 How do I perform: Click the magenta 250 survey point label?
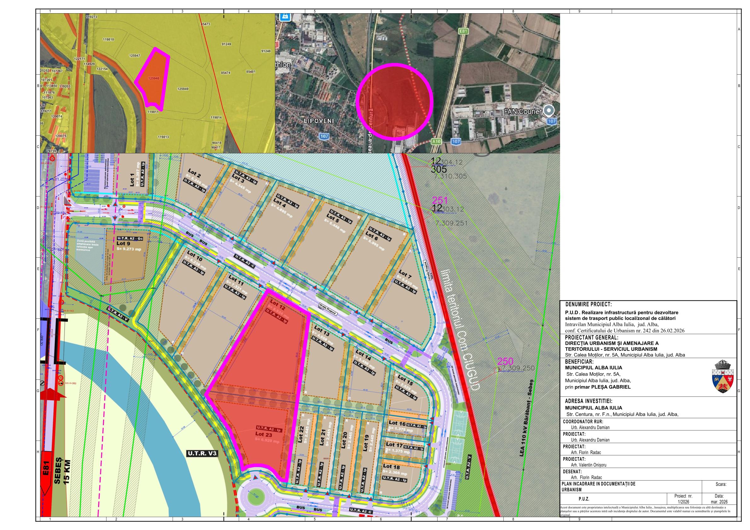coord(505,361)
